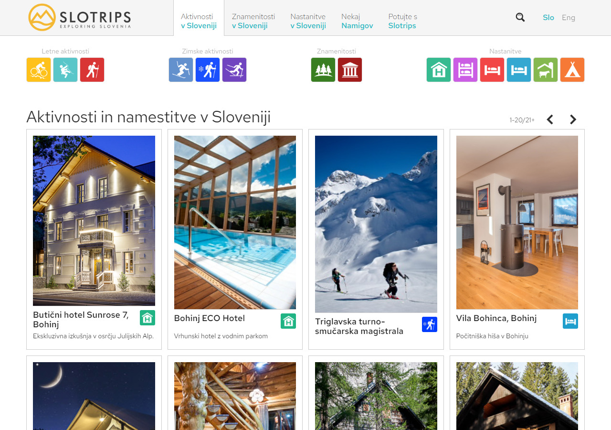Screen dimensions: 611x430
Task: Select the purple cross-country skiing icon
Action: pyautogui.click(x=234, y=70)
